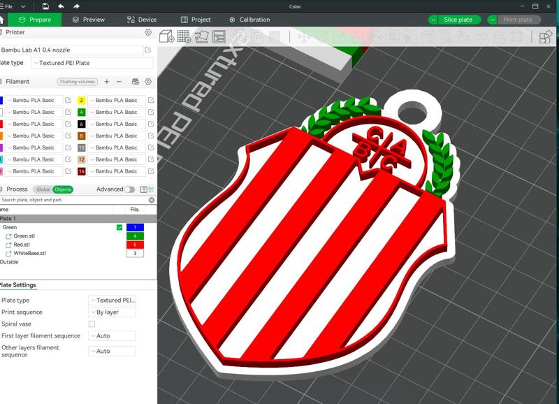Expand the File menu arrow
This screenshot has height=404, width=559.
(23, 6)
